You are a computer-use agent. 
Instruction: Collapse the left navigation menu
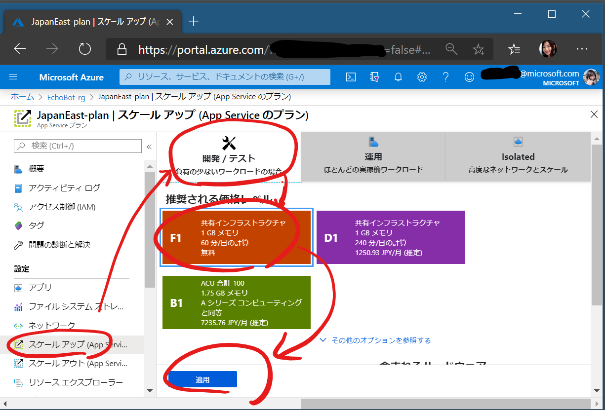[149, 147]
